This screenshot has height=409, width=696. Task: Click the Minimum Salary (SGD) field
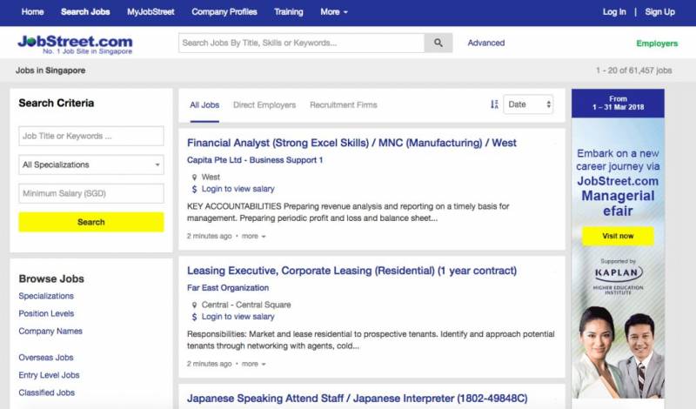click(91, 193)
